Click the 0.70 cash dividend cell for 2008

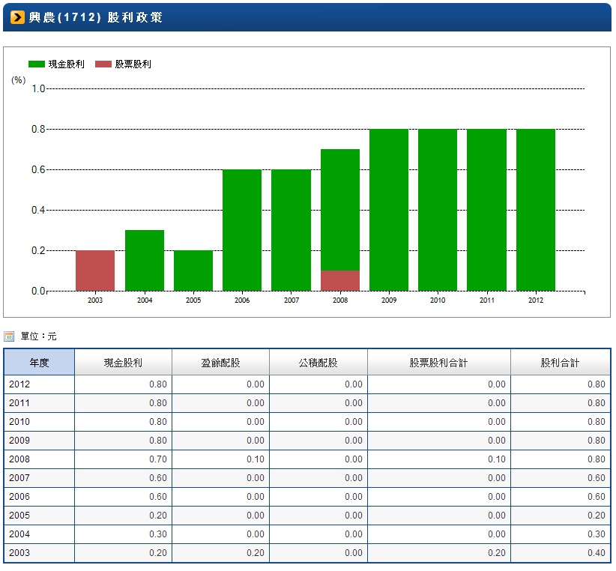pyautogui.click(x=123, y=459)
